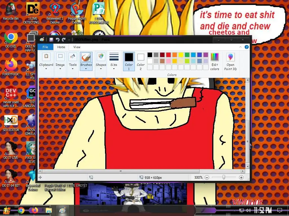The image size is (289, 216).
Task: Open Firefox from the taskbar
Action: click(x=35, y=210)
